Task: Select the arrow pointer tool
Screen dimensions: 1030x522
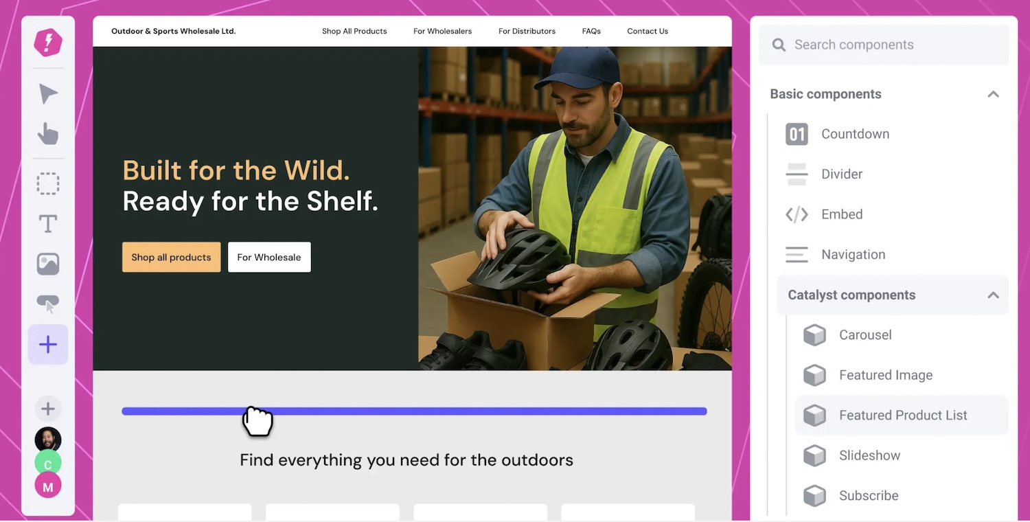Action: pyautogui.click(x=48, y=94)
